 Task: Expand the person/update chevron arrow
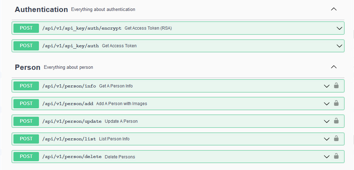tap(327, 121)
